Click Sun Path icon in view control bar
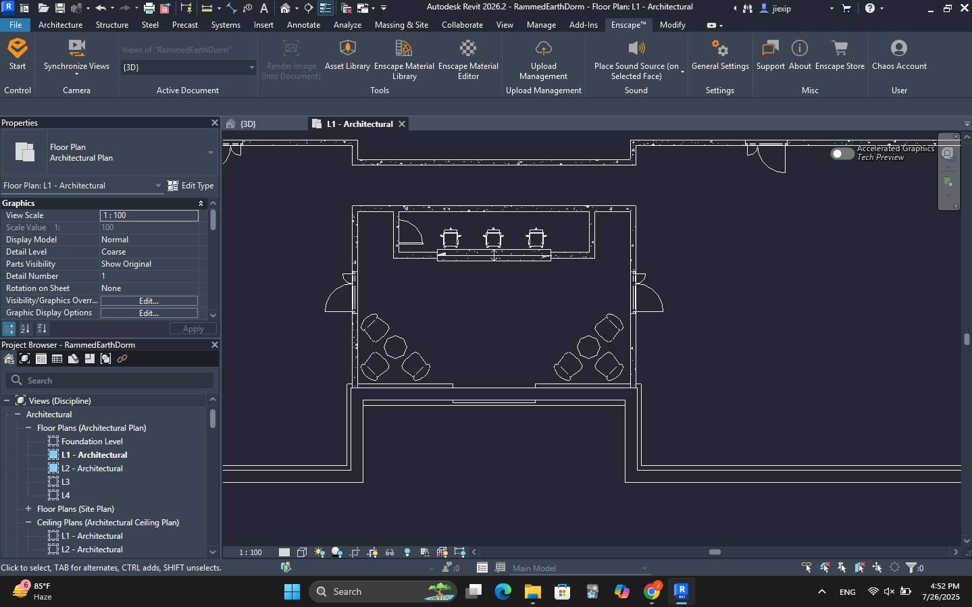This screenshot has width=972, height=607. coord(319,552)
